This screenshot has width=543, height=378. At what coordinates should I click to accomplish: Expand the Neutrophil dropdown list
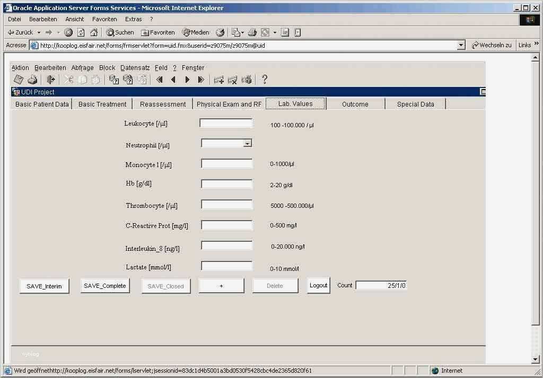(x=247, y=143)
